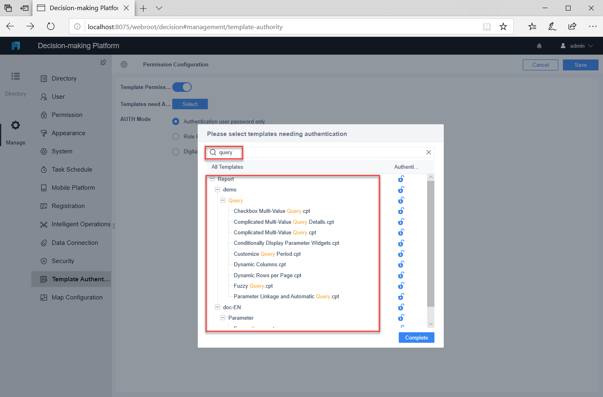Open the Appearance settings icon
Screen dimensions: 603x397
click(x=44, y=133)
